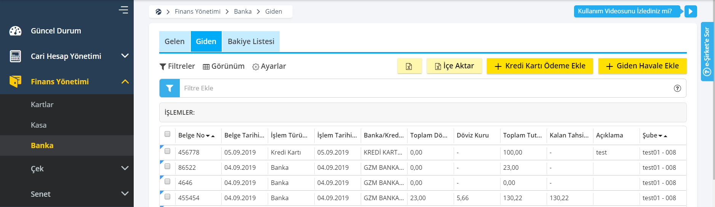Click document number 455454 cell
The width and height of the screenshot is (715, 207).
coord(189,198)
